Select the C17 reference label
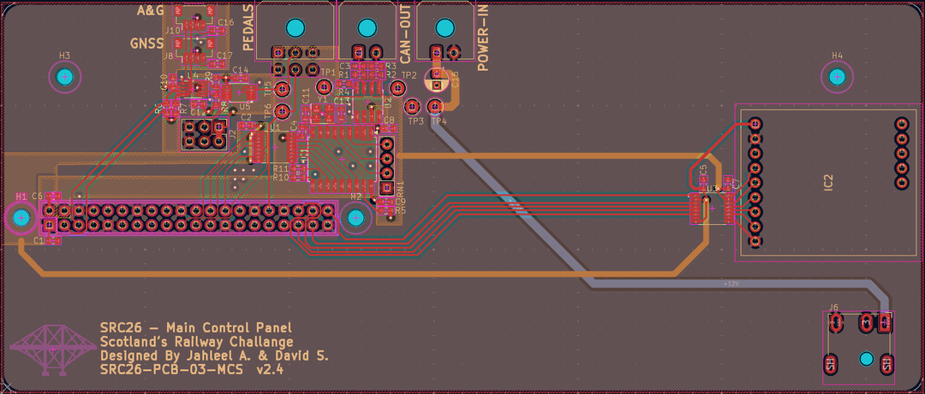Viewport: 925px width, 394px height. point(224,56)
